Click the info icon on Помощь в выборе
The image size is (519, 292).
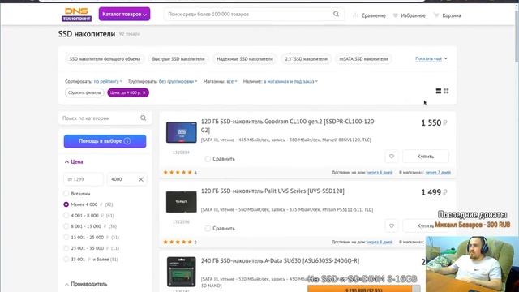click(x=127, y=141)
